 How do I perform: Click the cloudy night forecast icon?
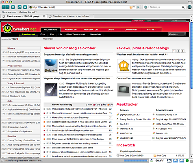point(169,161)
